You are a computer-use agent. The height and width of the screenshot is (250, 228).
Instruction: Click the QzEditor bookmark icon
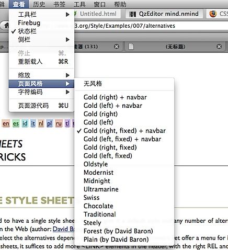click(132, 14)
